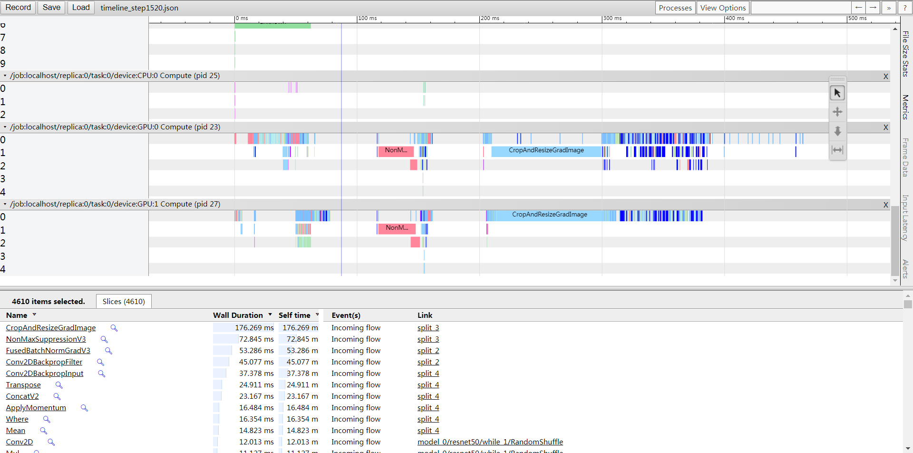
Task: Click the Record button
Action: [18, 7]
